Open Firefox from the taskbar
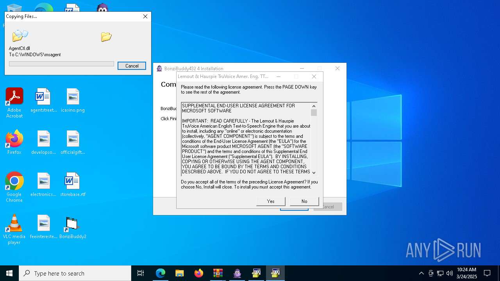The width and height of the screenshot is (500, 281). pos(199,273)
